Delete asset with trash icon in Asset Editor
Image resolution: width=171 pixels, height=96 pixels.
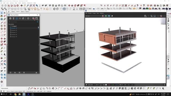point(24,73)
